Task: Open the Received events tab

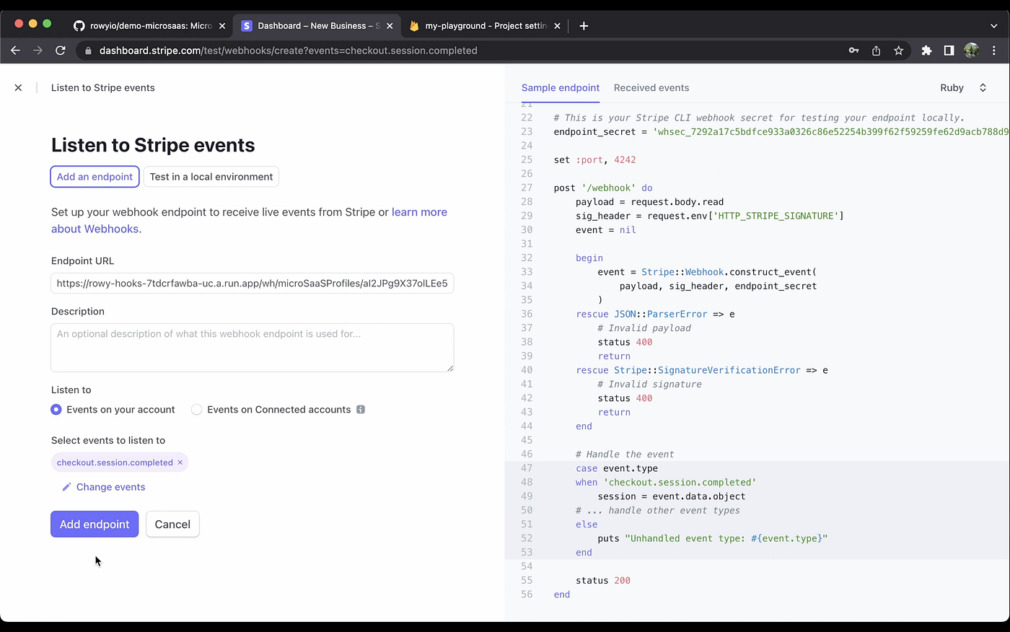Action: point(651,88)
